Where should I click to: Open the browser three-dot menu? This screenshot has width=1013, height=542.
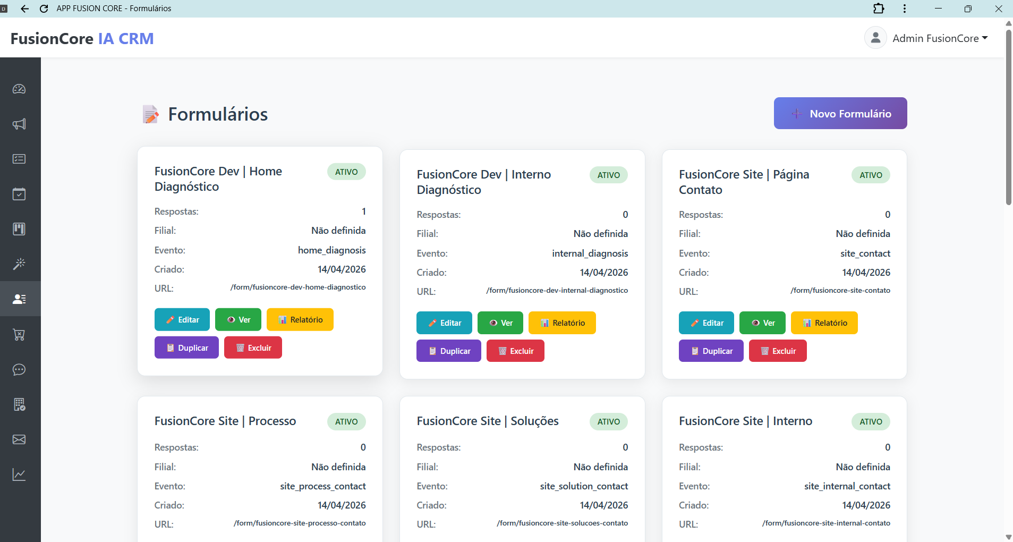point(904,8)
